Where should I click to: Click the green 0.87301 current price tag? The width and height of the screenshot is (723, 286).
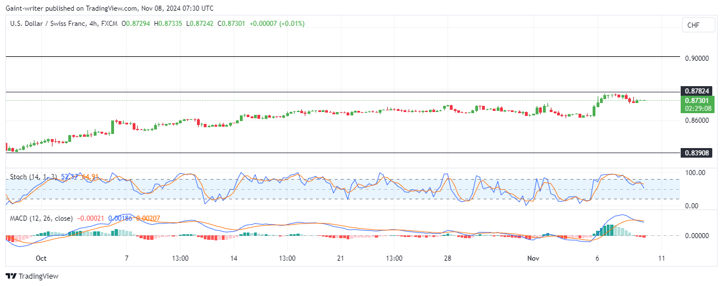tap(696, 104)
